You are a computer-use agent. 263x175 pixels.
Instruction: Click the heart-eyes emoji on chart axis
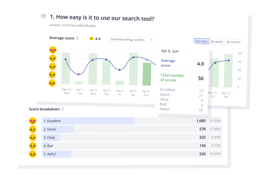(53, 50)
